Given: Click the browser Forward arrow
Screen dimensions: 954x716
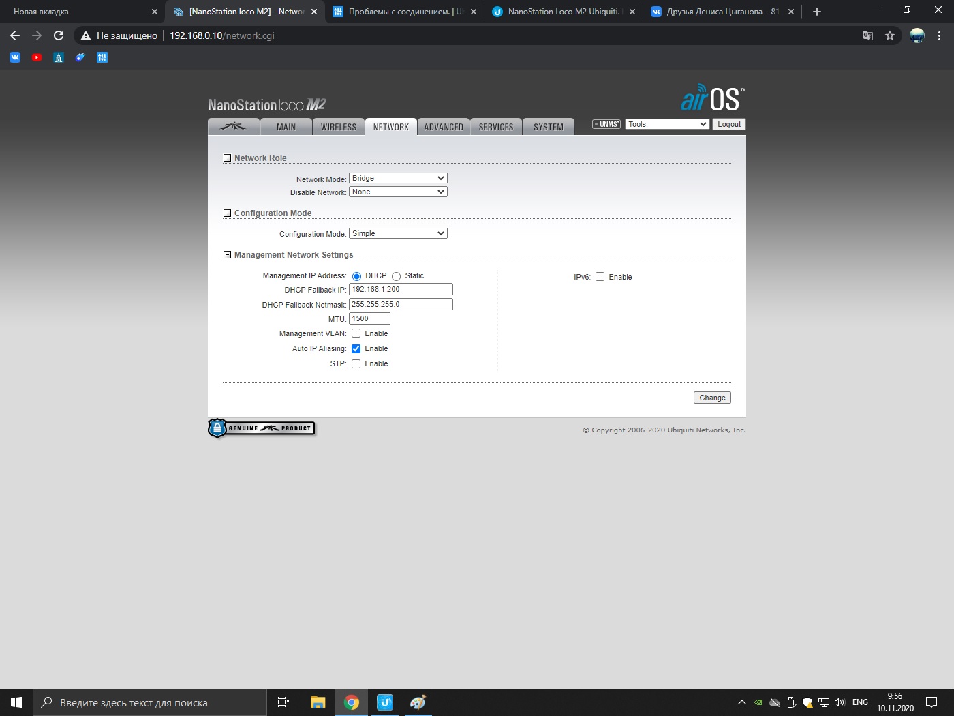Looking at the screenshot, I should (37, 35).
